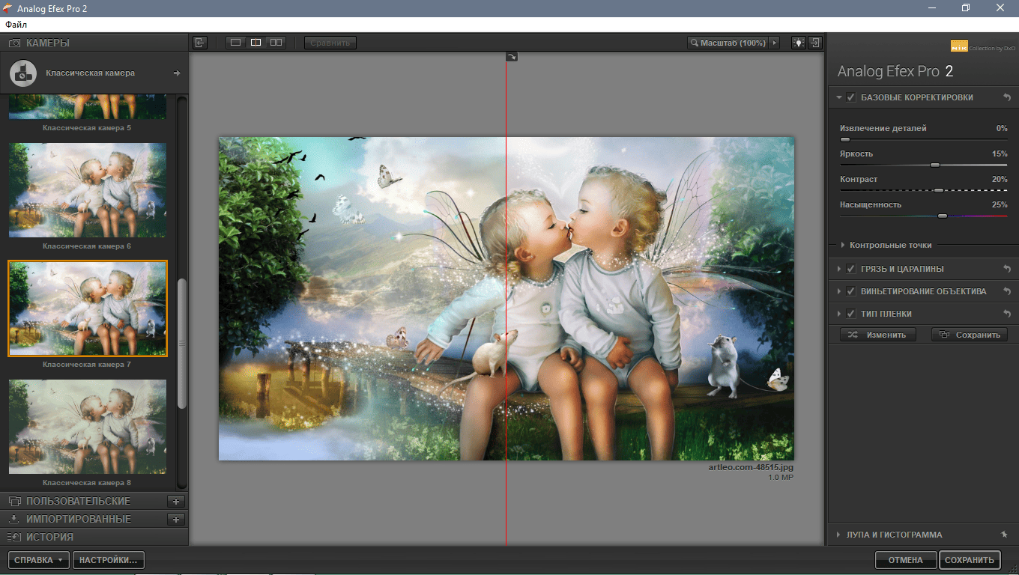The image size is (1019, 575).
Task: Toggle the ТИП ПЛЕНКИ checkbox
Action: click(x=851, y=314)
